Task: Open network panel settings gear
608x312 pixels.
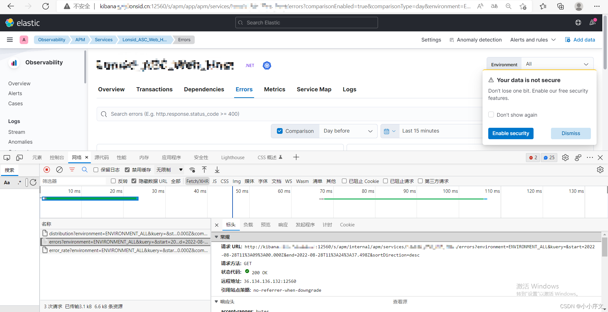Action: (x=600, y=170)
